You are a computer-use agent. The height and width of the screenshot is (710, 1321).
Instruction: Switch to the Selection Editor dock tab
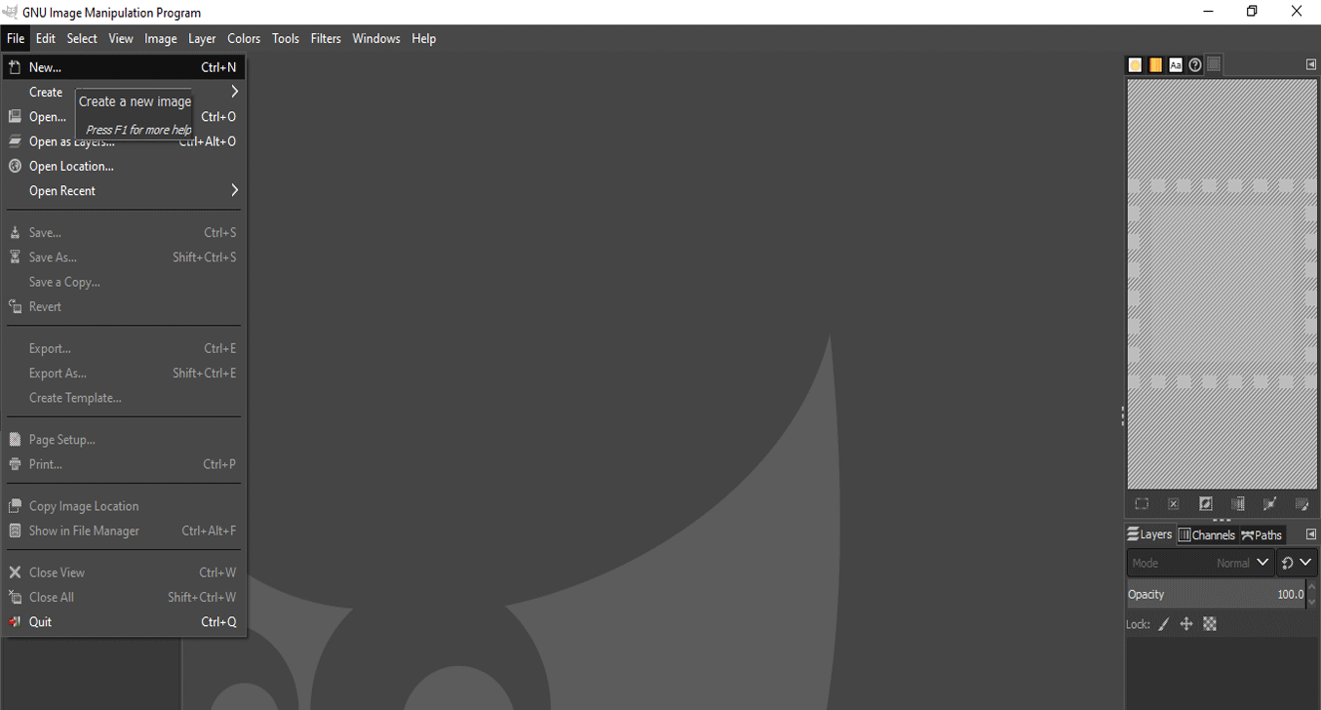click(1214, 65)
